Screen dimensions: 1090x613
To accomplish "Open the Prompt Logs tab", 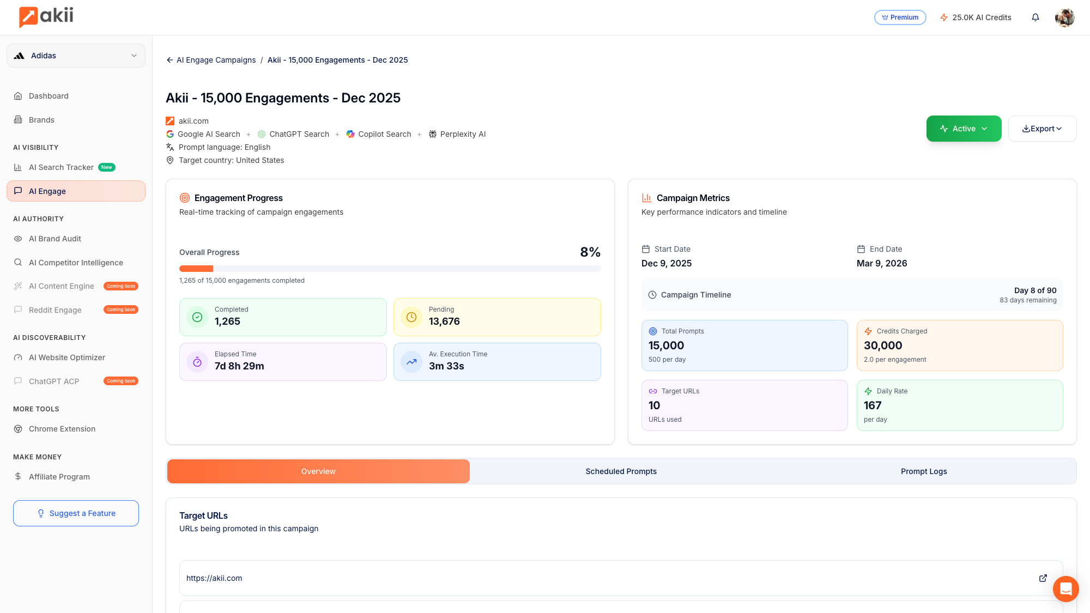I will tap(924, 471).
